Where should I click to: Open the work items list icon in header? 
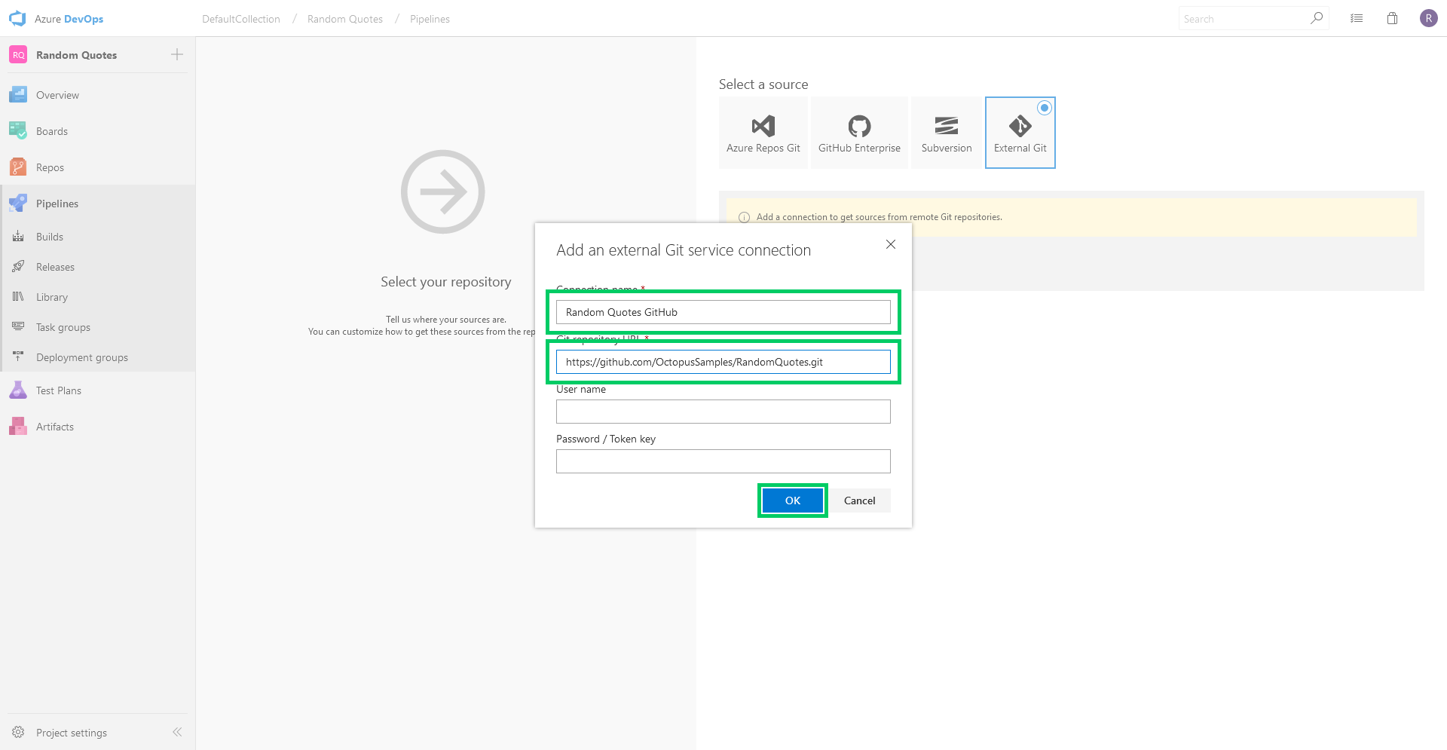[1357, 19]
